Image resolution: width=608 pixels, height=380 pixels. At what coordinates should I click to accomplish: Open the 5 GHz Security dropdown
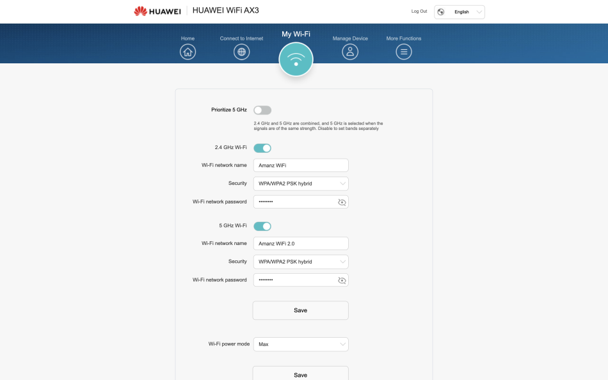pyautogui.click(x=301, y=262)
